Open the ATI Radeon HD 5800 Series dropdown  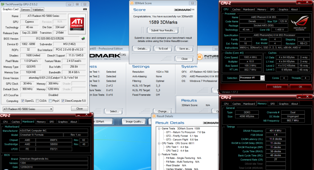[x=28, y=109]
